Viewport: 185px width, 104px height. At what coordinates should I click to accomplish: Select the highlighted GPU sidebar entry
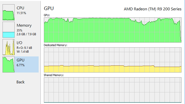(27, 64)
